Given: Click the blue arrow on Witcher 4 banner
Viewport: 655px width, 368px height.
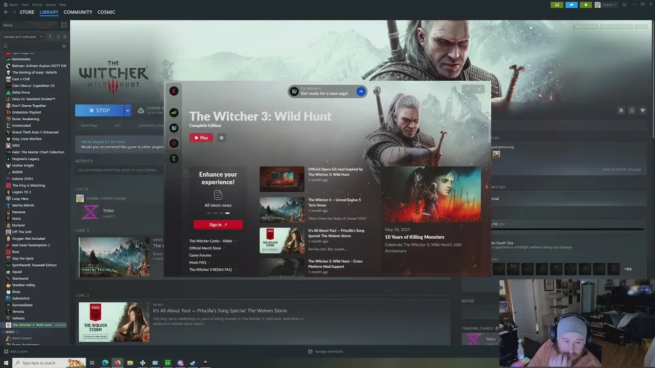Looking at the screenshot, I should [x=361, y=91].
